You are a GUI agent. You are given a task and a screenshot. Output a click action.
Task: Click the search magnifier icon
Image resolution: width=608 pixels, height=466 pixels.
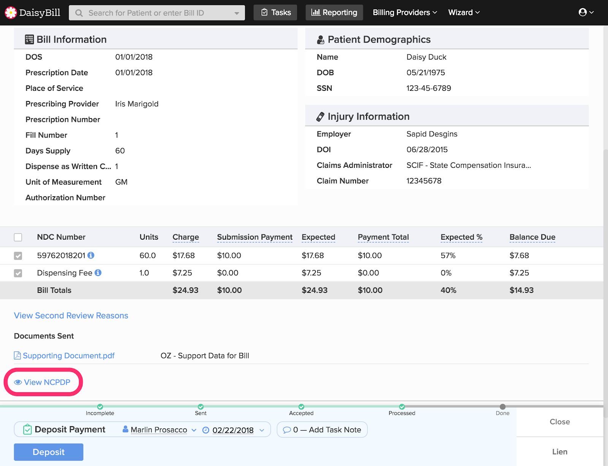pos(79,13)
